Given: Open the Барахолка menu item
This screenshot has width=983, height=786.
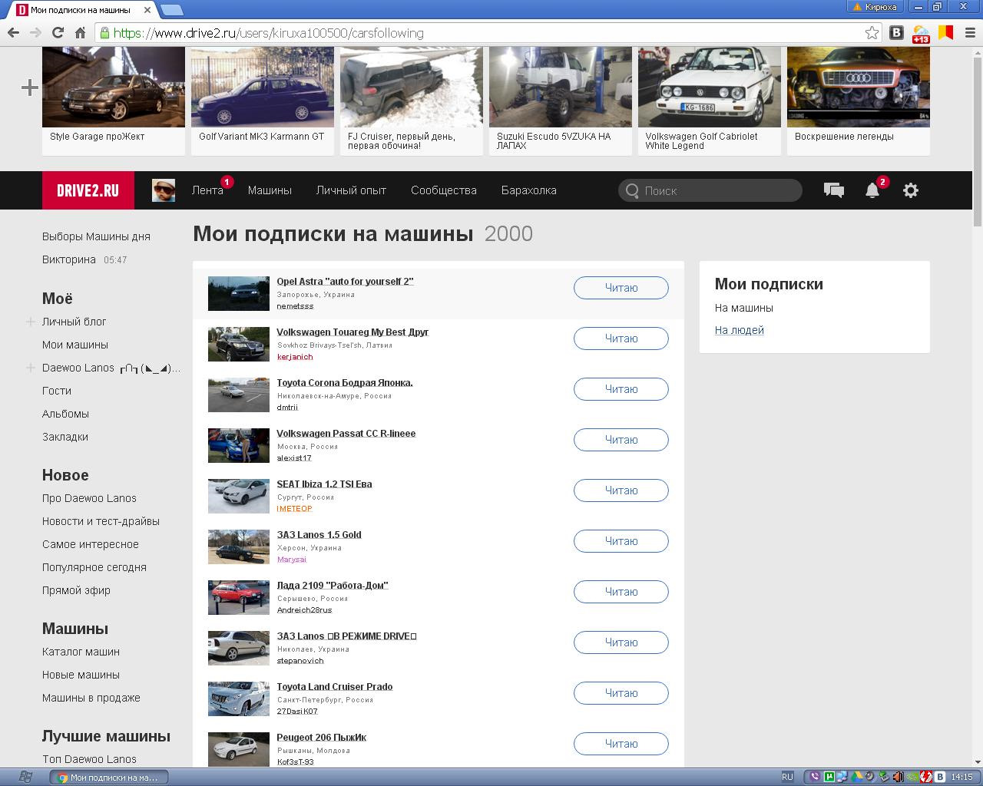Looking at the screenshot, I should point(529,190).
